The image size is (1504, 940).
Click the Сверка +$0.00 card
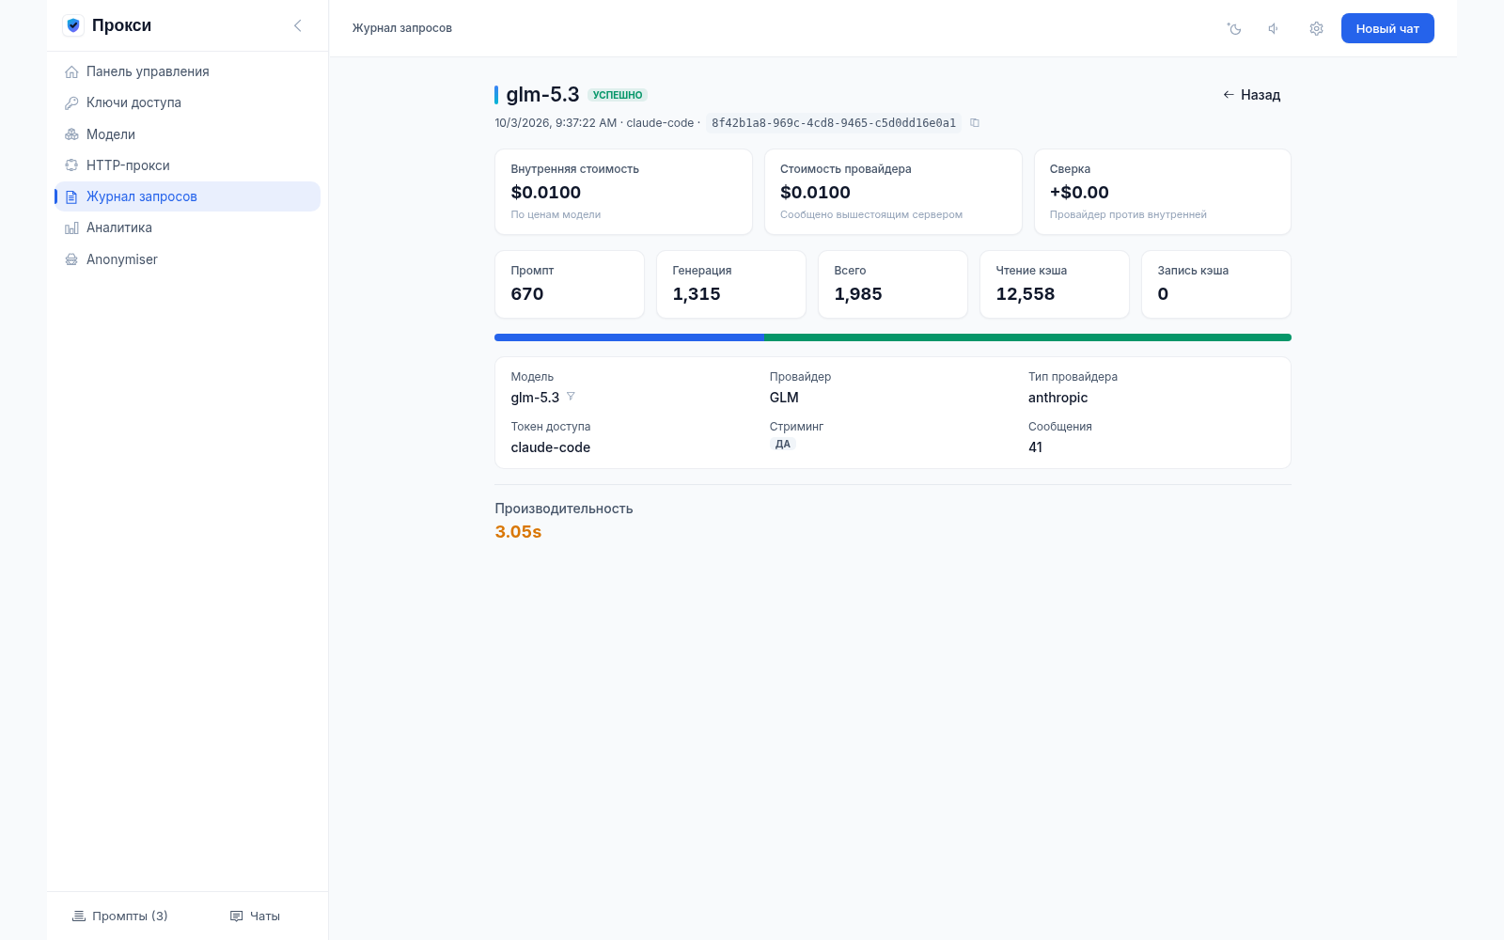tap(1163, 192)
